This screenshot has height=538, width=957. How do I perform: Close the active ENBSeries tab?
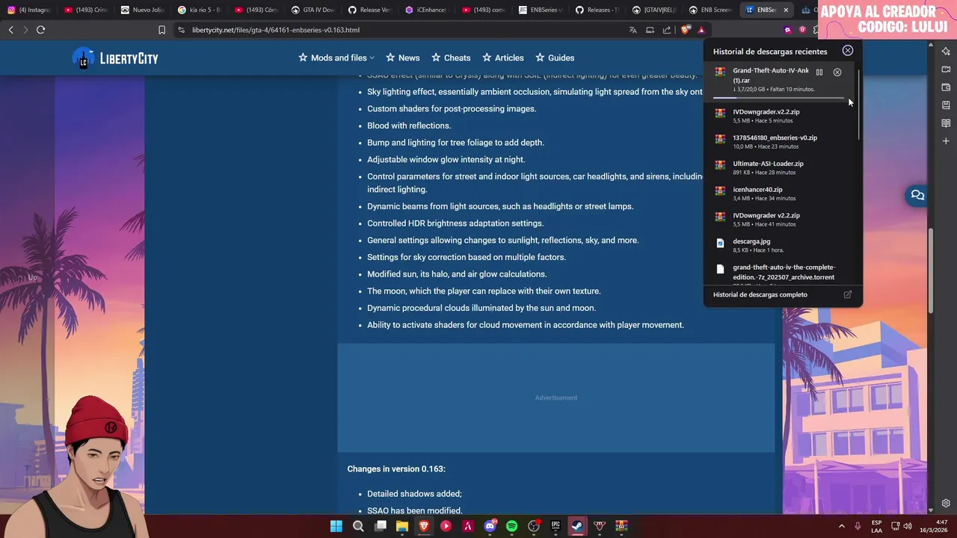(786, 10)
